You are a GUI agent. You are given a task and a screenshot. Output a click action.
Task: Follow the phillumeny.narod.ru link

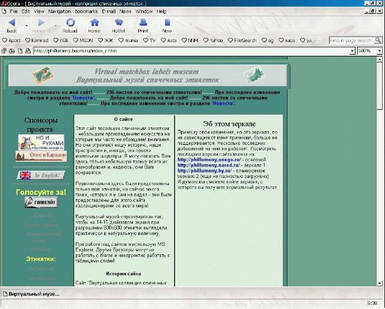[x=209, y=165]
